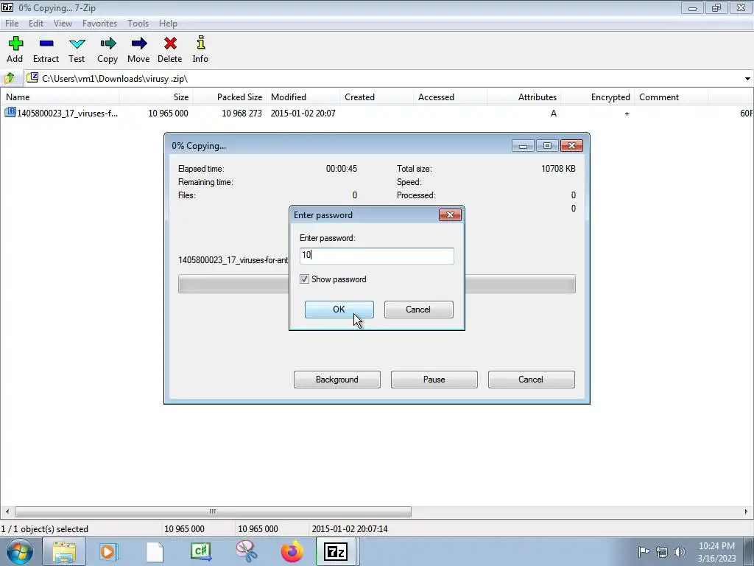Sort by Accessed column header
754x566 pixels.
point(450,97)
